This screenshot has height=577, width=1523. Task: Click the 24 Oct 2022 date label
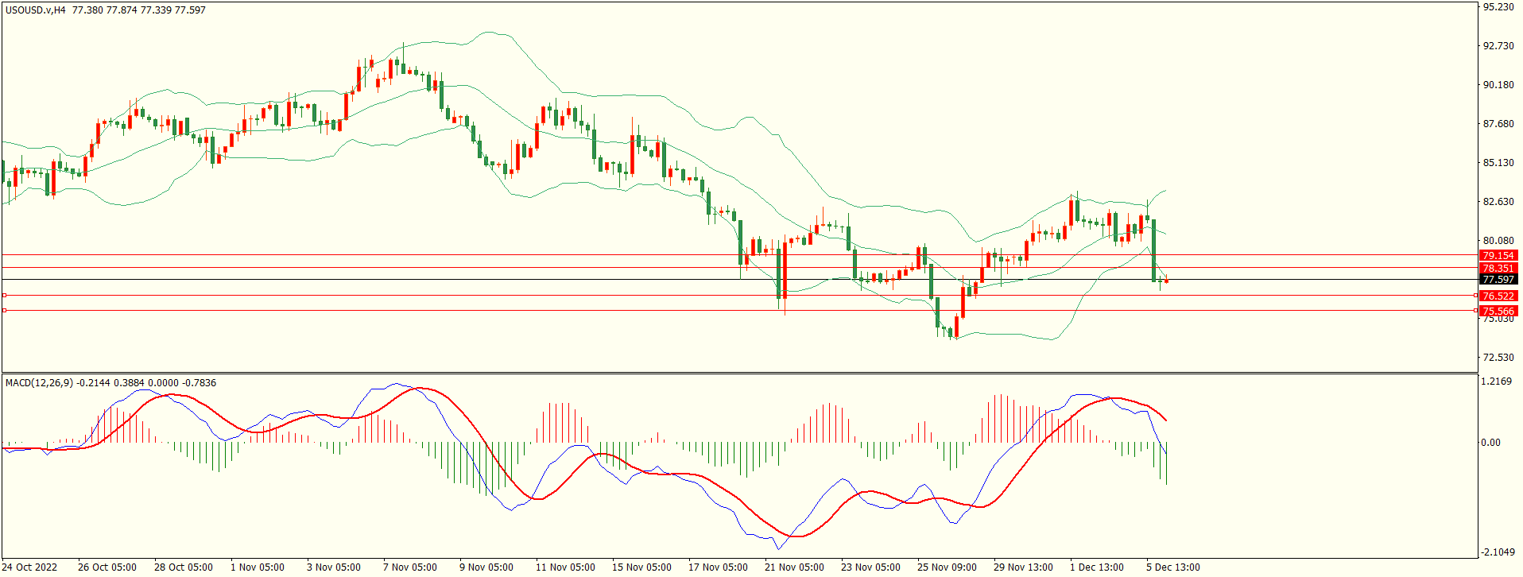click(30, 567)
